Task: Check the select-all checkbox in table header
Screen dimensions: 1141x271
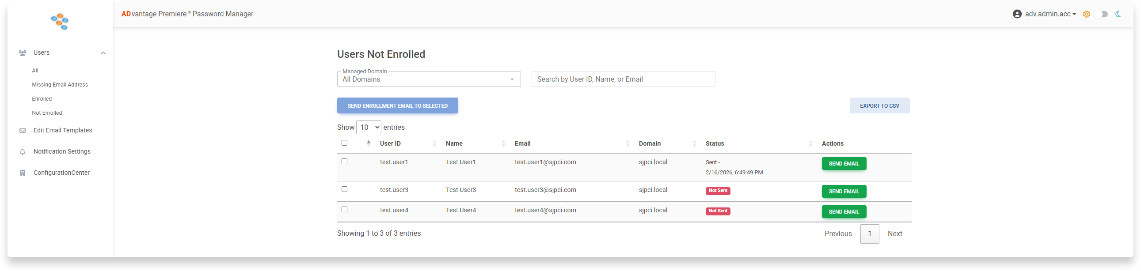Action: (x=345, y=143)
